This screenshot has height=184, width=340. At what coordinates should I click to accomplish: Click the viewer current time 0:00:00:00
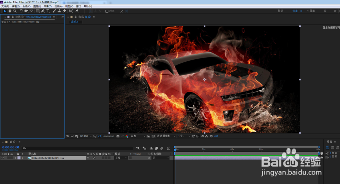tap(109, 137)
